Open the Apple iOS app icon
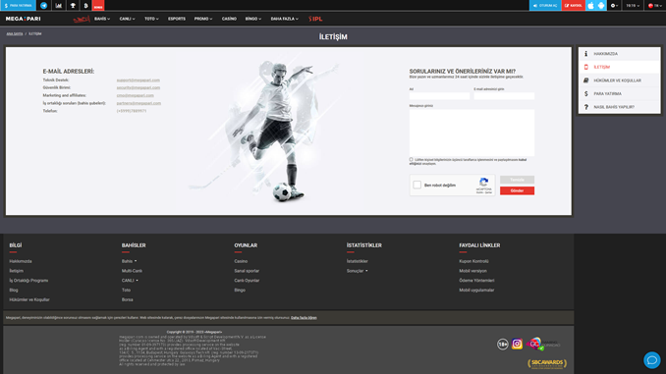666x374 pixels. pos(590,6)
